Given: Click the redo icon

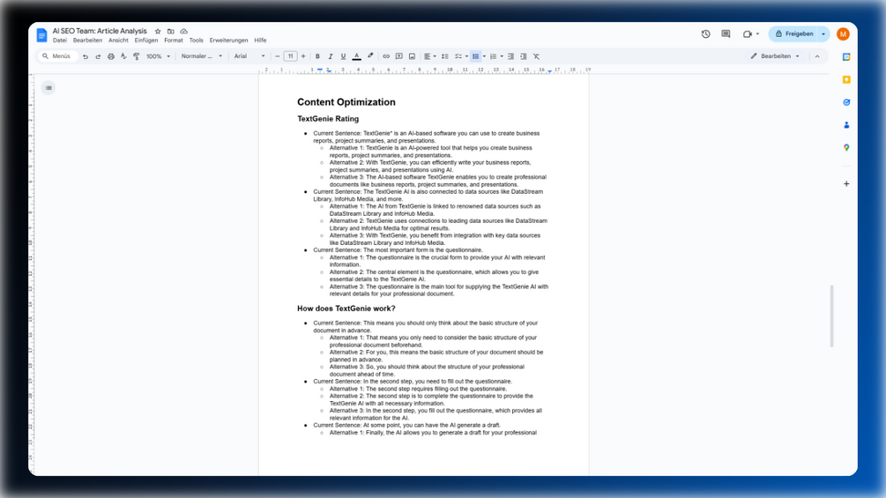Looking at the screenshot, I should coord(98,56).
